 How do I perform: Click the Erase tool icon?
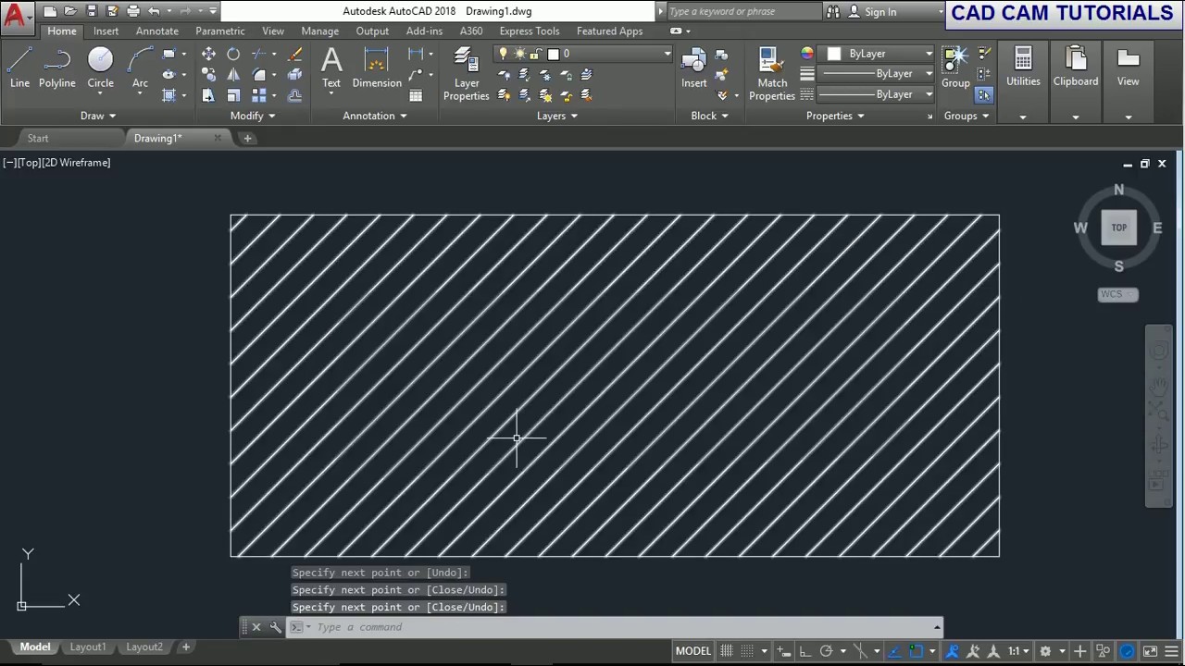coord(294,55)
